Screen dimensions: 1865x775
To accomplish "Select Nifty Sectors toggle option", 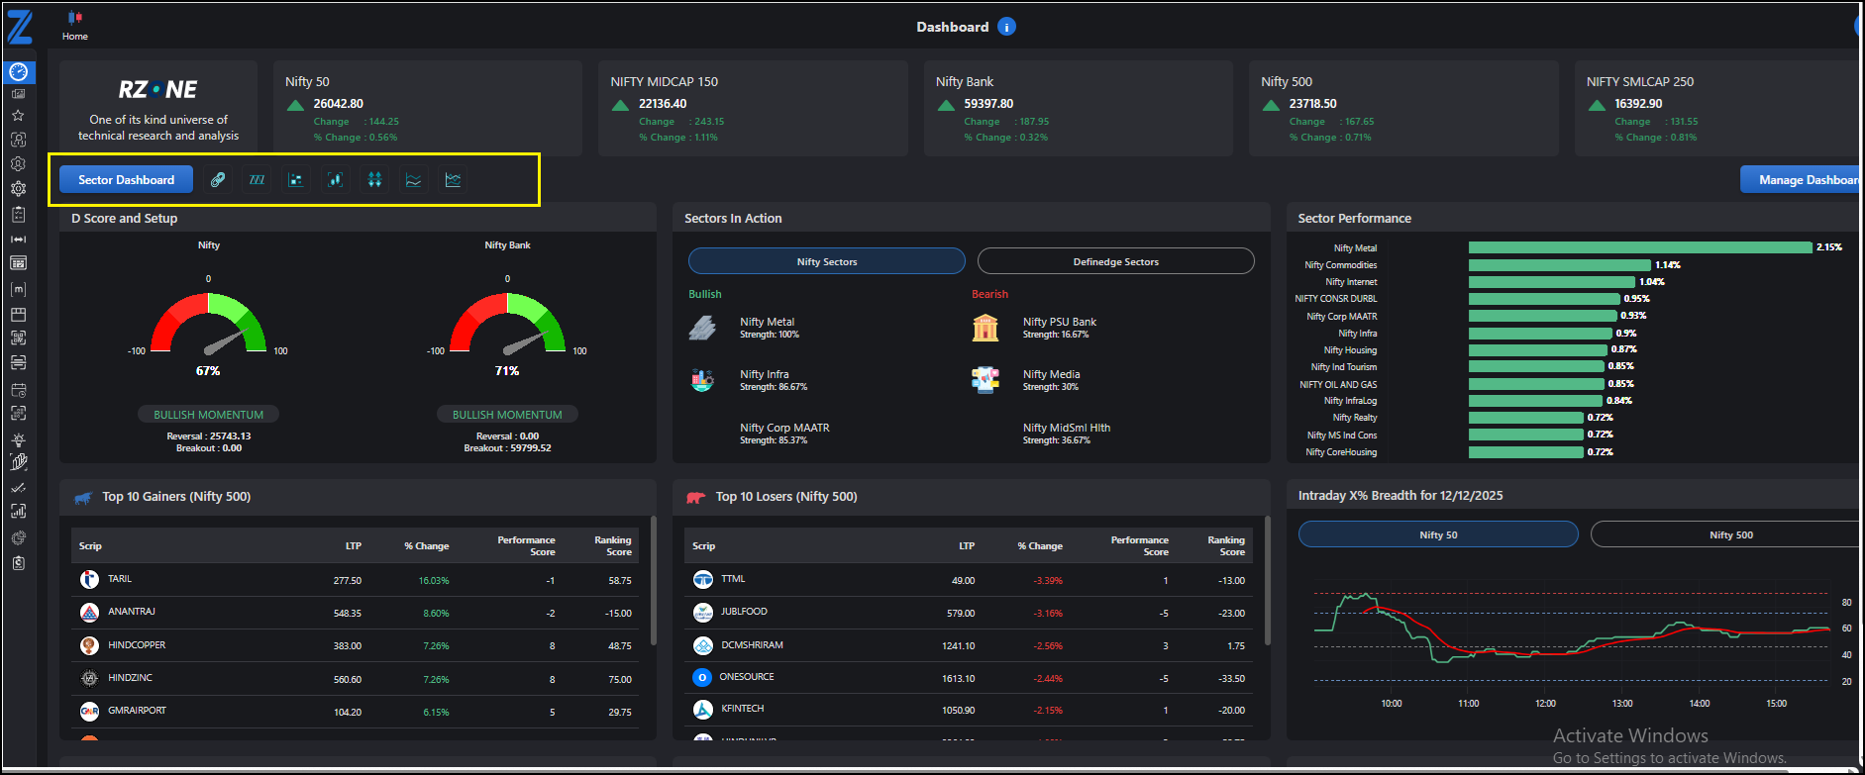I will [826, 261].
